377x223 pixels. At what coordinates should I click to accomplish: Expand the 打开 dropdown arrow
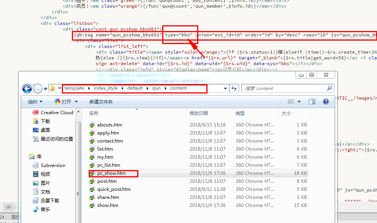[76, 102]
